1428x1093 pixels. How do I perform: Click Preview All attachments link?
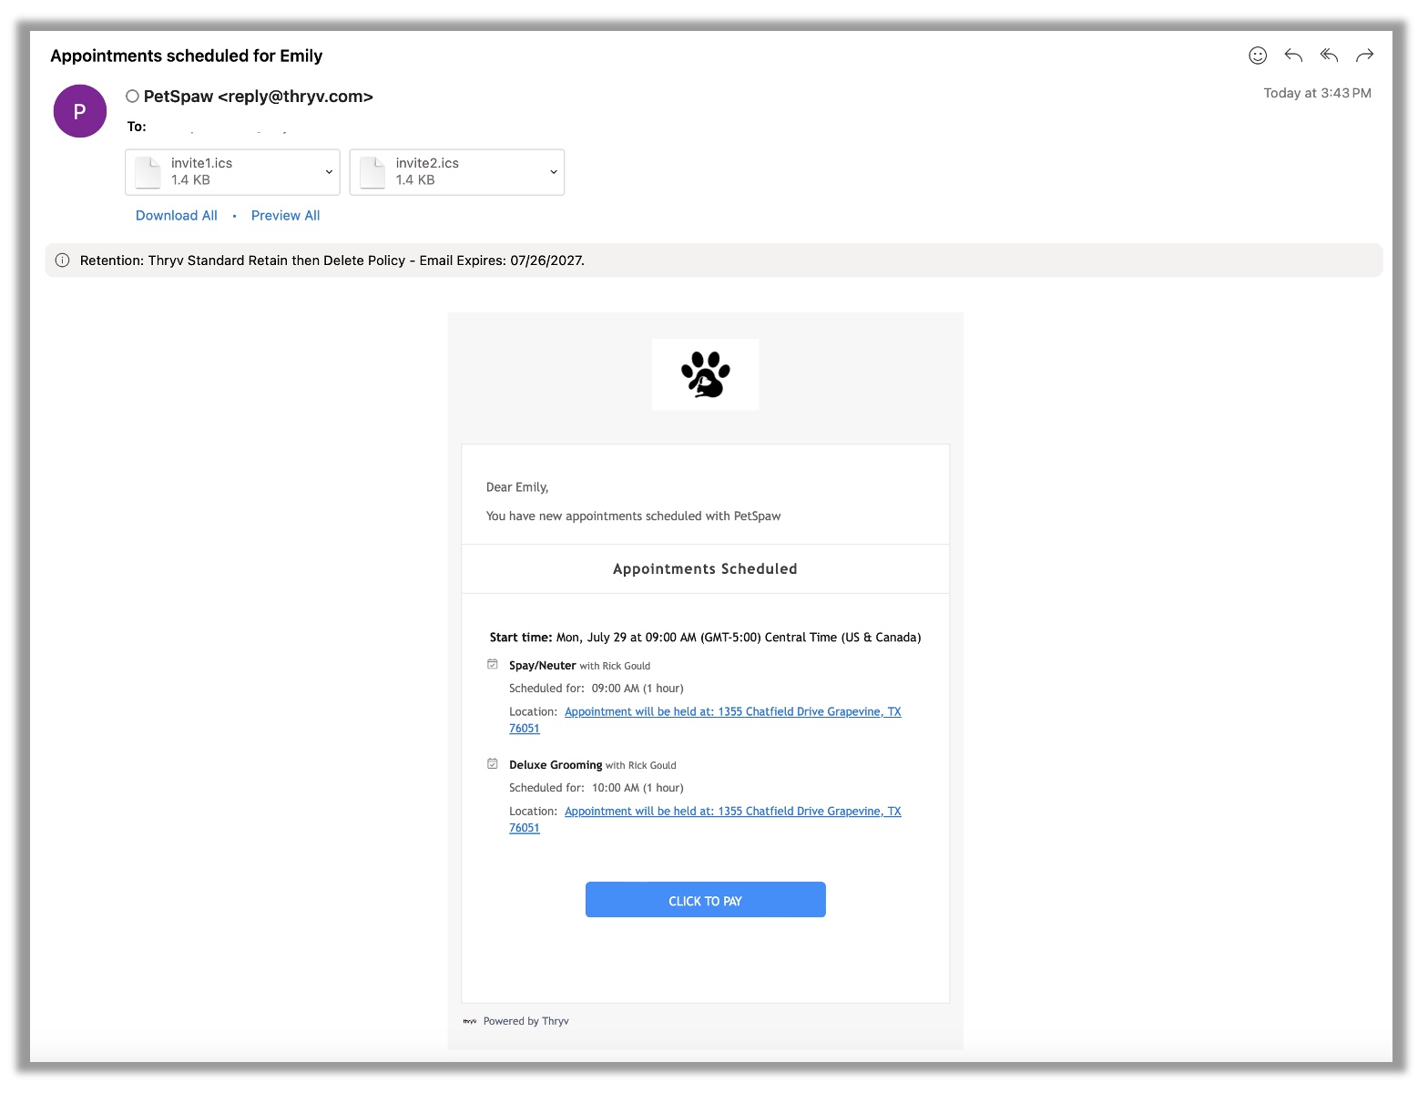(285, 216)
